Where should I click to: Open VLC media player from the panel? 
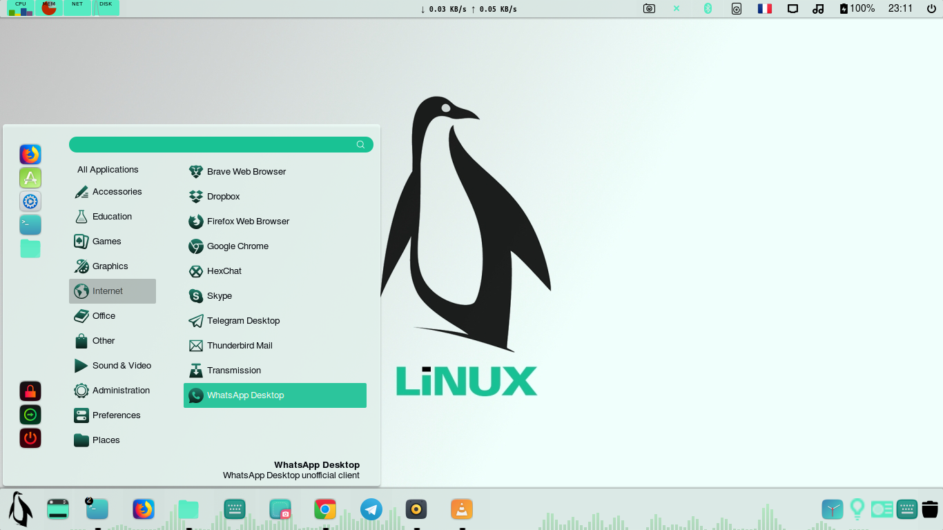click(462, 509)
